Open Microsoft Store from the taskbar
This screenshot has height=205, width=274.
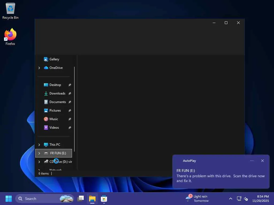104,199
